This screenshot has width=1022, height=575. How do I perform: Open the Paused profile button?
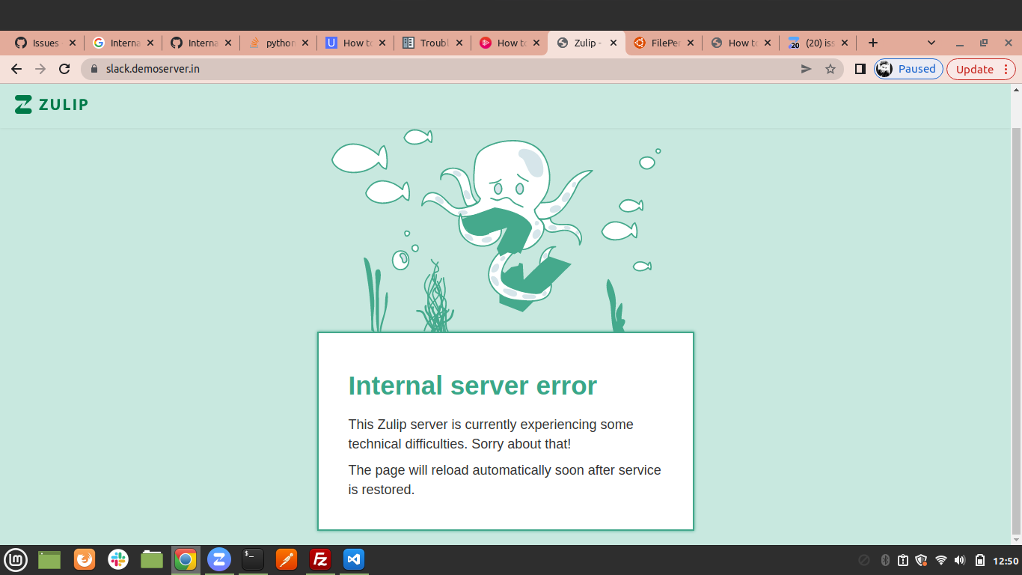[x=908, y=69]
